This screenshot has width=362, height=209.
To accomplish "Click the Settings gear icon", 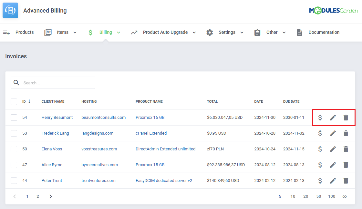I will (210, 33).
